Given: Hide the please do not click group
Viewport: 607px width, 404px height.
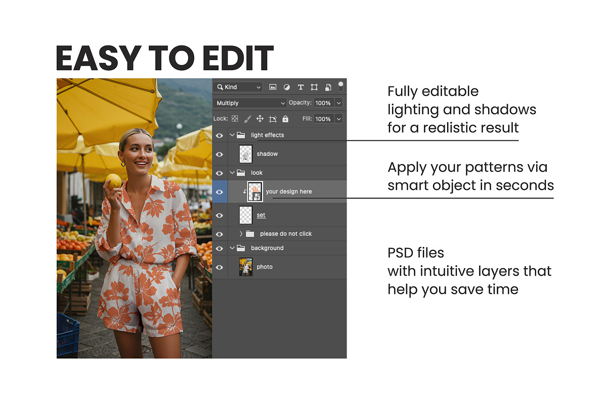Looking at the screenshot, I should point(220,234).
